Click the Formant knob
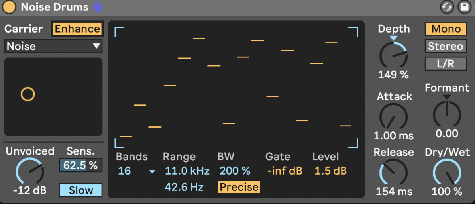Viewport: 475px width, 204px height. (x=447, y=114)
